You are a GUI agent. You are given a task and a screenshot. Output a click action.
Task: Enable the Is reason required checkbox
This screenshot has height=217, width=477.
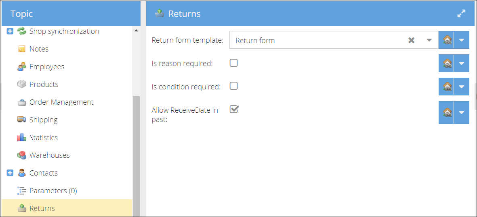pos(233,63)
